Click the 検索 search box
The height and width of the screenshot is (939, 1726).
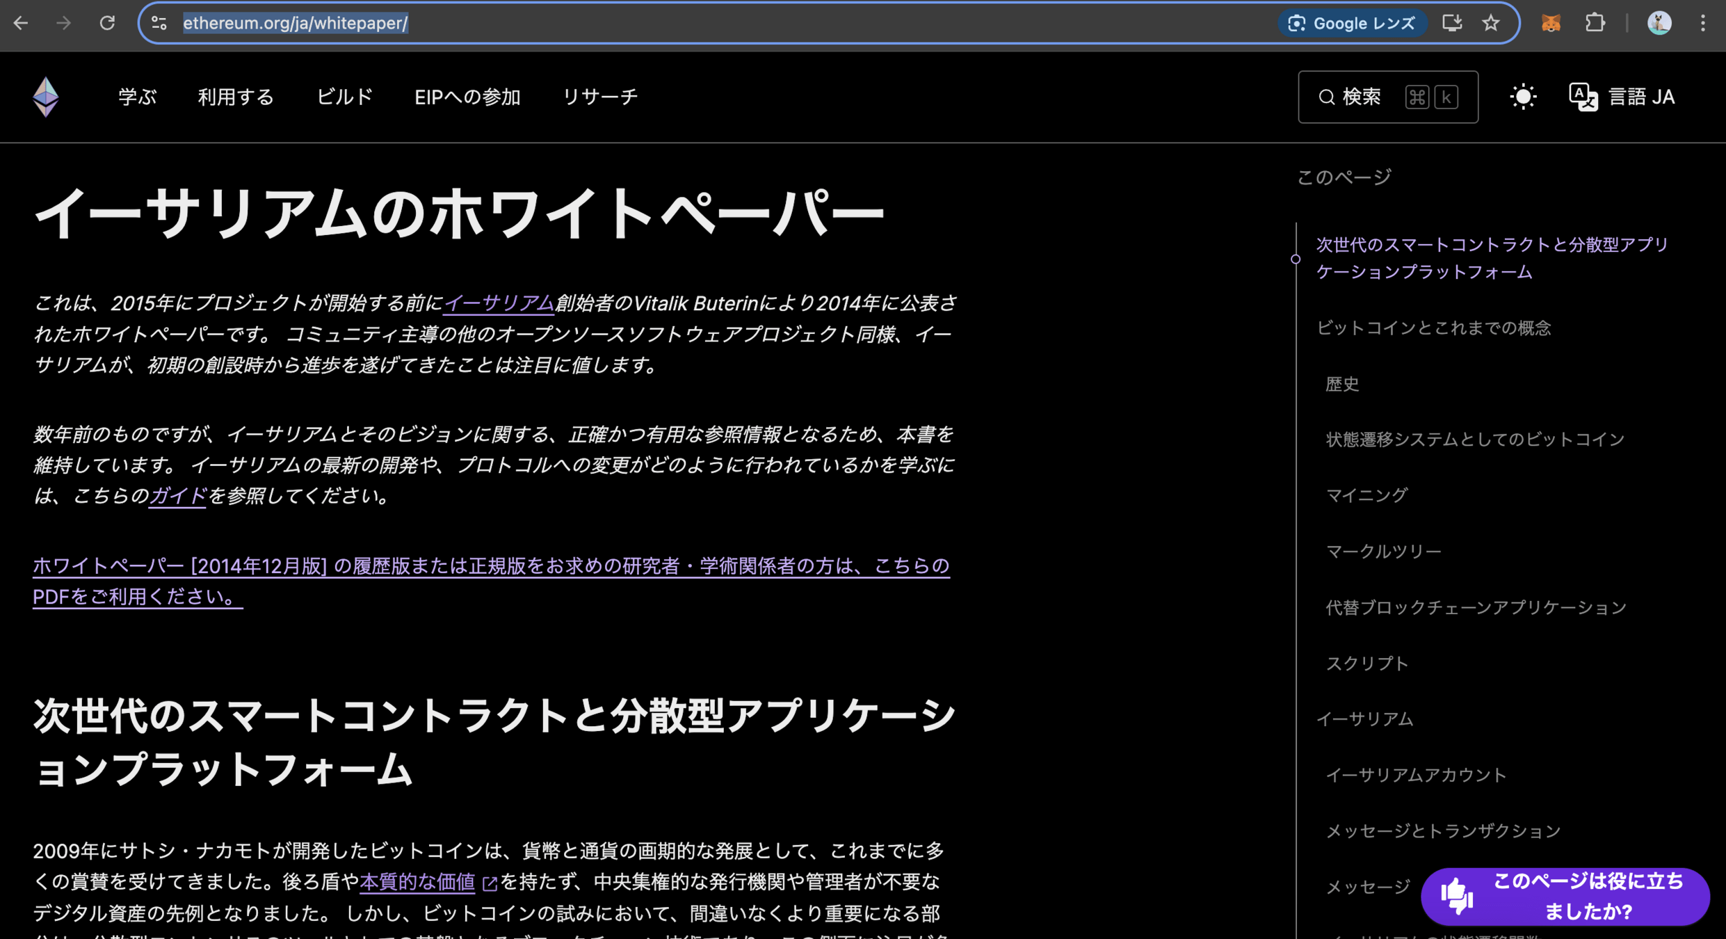pos(1387,97)
